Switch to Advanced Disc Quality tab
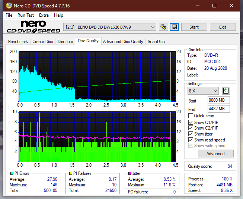The image size is (243, 199). [123, 42]
